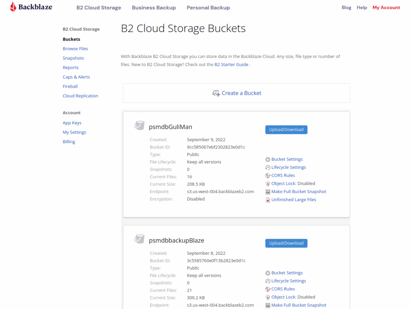The height and width of the screenshot is (309, 412).
Task: Open B2 Cloud Storage top menu
Action: click(99, 8)
